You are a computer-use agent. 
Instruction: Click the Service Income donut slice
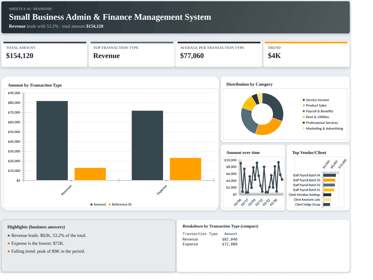275,107
